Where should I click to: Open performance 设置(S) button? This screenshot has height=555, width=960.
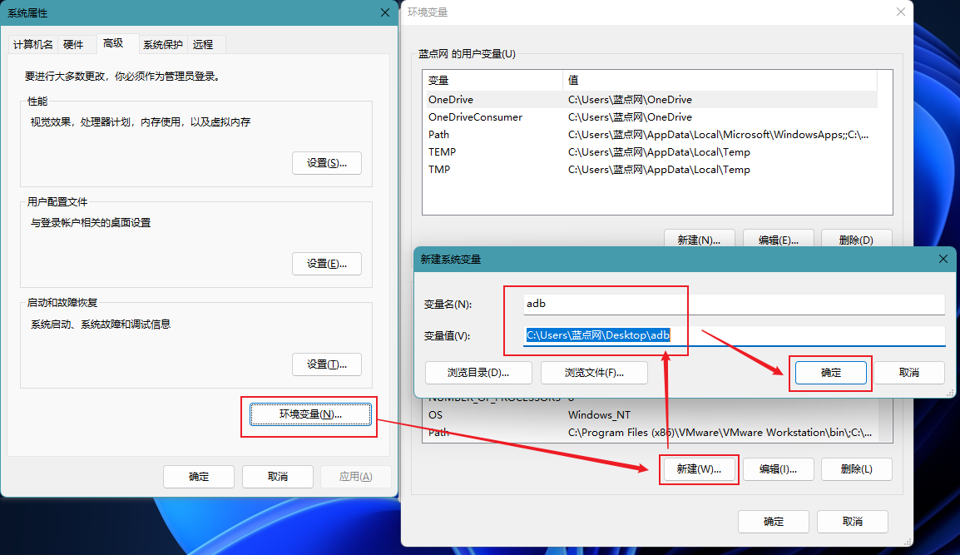(x=326, y=163)
